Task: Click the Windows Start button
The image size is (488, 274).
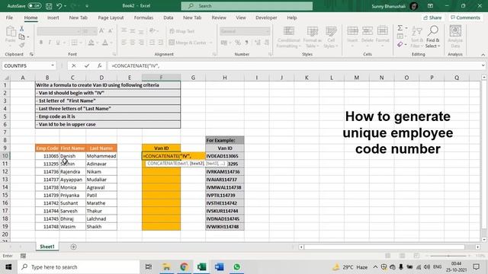Action: click(8, 267)
